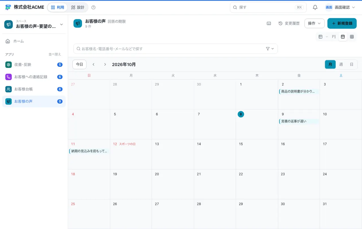The width and height of the screenshot is (362, 229).
Task: Switch to the kanban board view icon
Action: [334, 37]
